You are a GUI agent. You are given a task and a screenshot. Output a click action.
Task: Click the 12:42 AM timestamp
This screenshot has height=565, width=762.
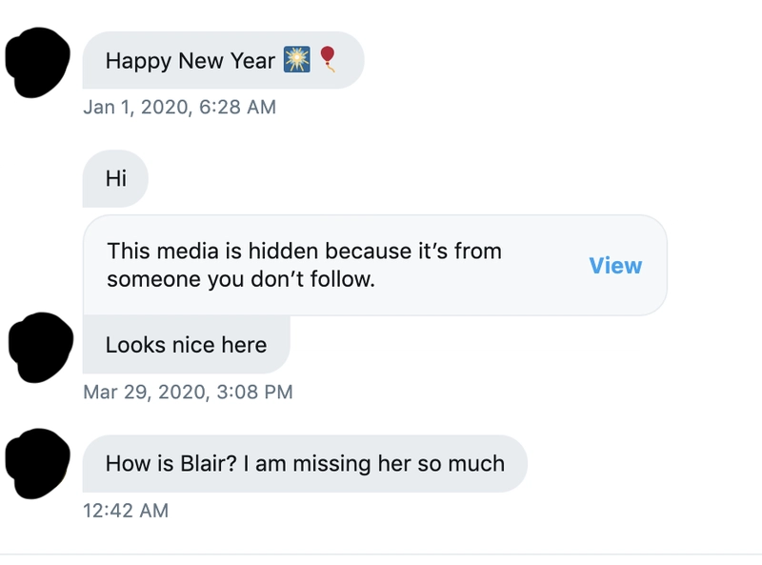tap(126, 511)
